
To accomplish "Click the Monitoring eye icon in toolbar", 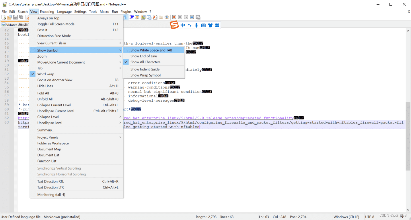I will click(x=167, y=17).
